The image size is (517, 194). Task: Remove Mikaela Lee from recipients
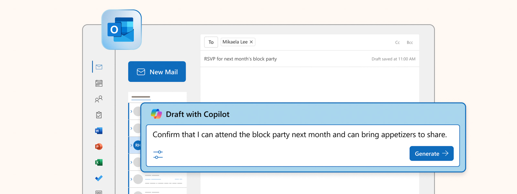(x=251, y=42)
